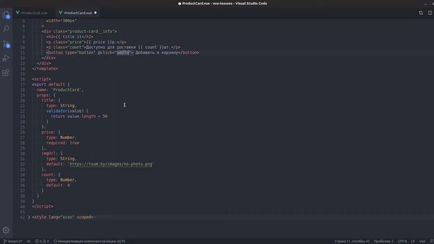This screenshot has height=244, width=434.
Task: Open the Manage gear menu
Action: coord(6,230)
